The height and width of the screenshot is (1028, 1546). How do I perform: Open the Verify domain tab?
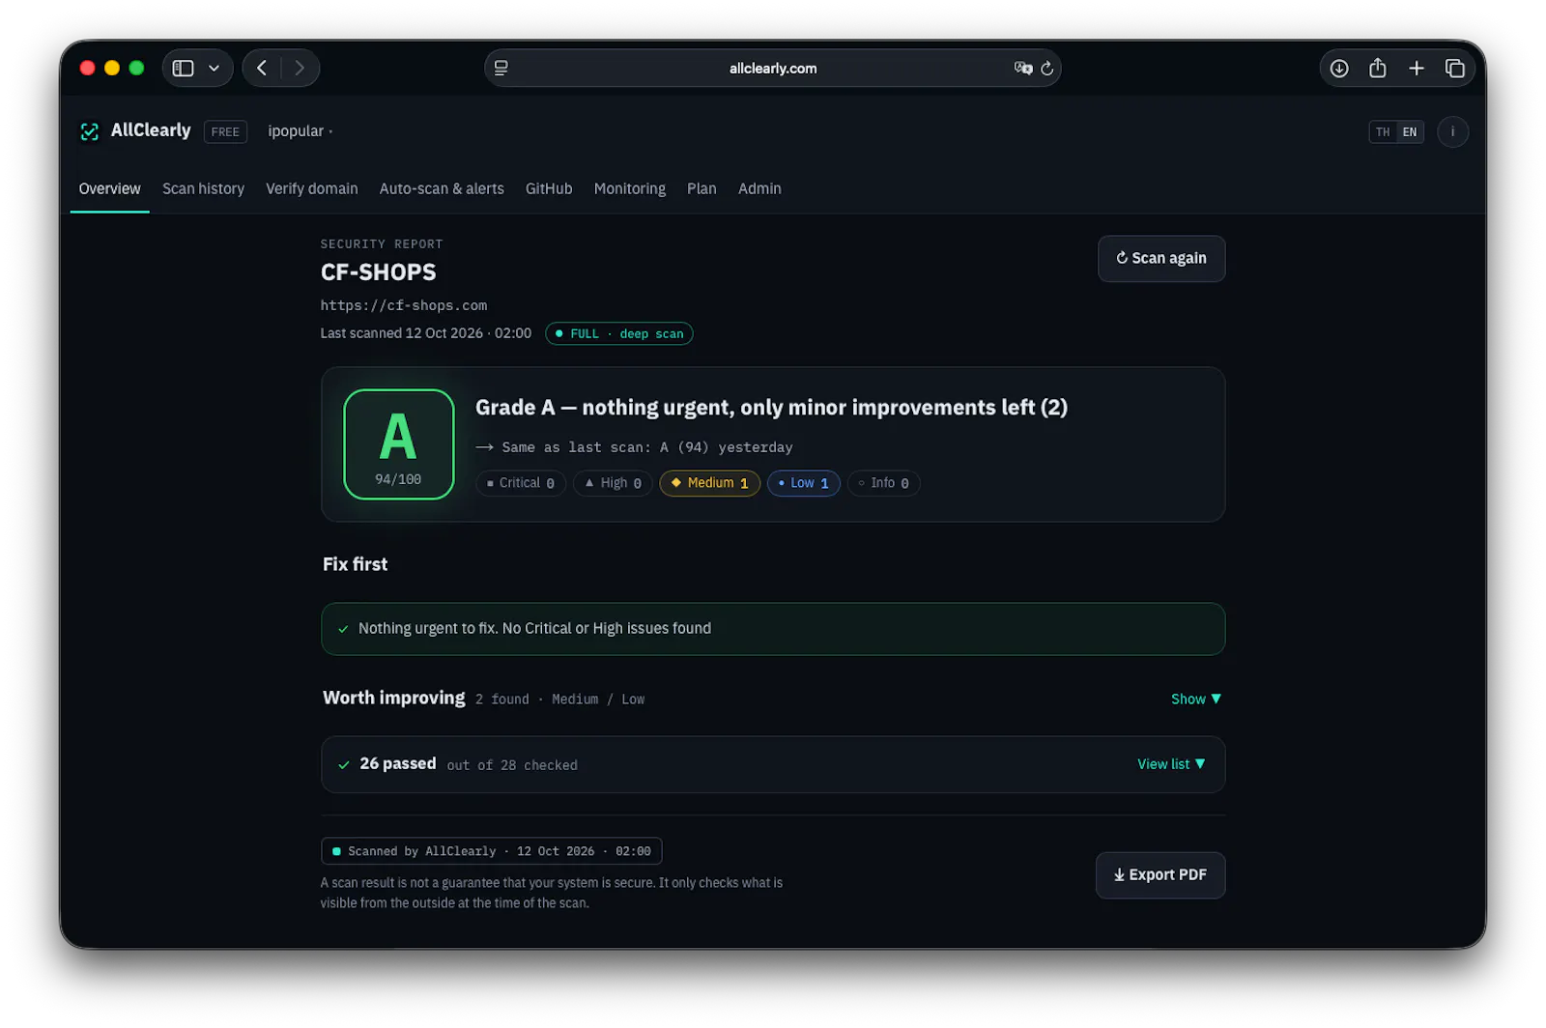click(311, 188)
